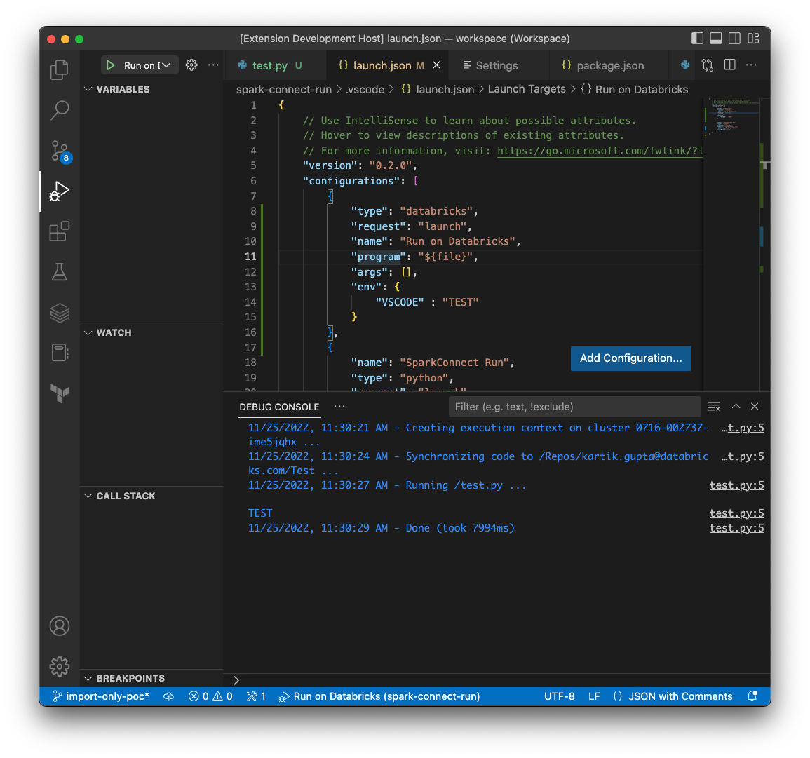Open the Accounts icon
This screenshot has width=810, height=758.
pos(60,625)
